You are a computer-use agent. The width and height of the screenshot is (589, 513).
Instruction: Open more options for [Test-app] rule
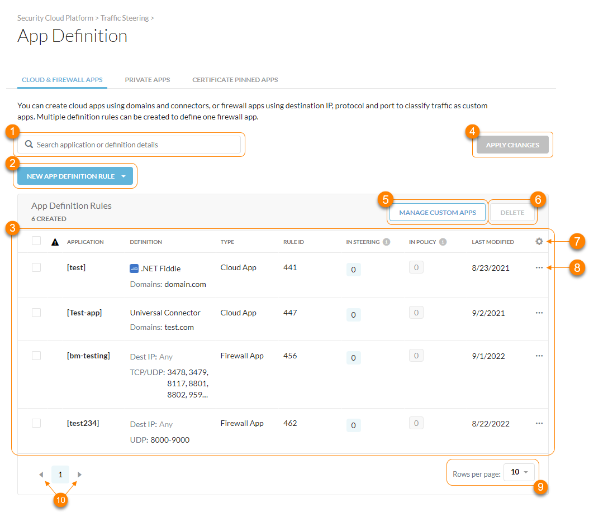click(539, 313)
